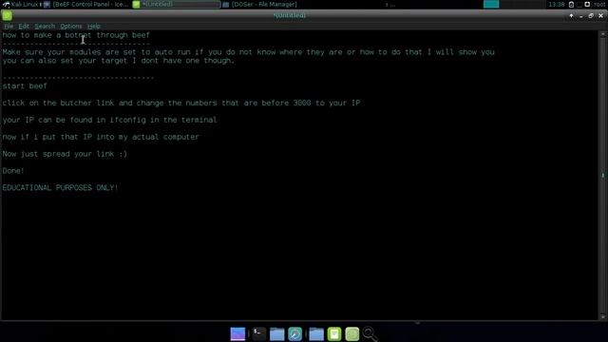
Task: Open the file manager folder in dock
Action: [276, 333]
